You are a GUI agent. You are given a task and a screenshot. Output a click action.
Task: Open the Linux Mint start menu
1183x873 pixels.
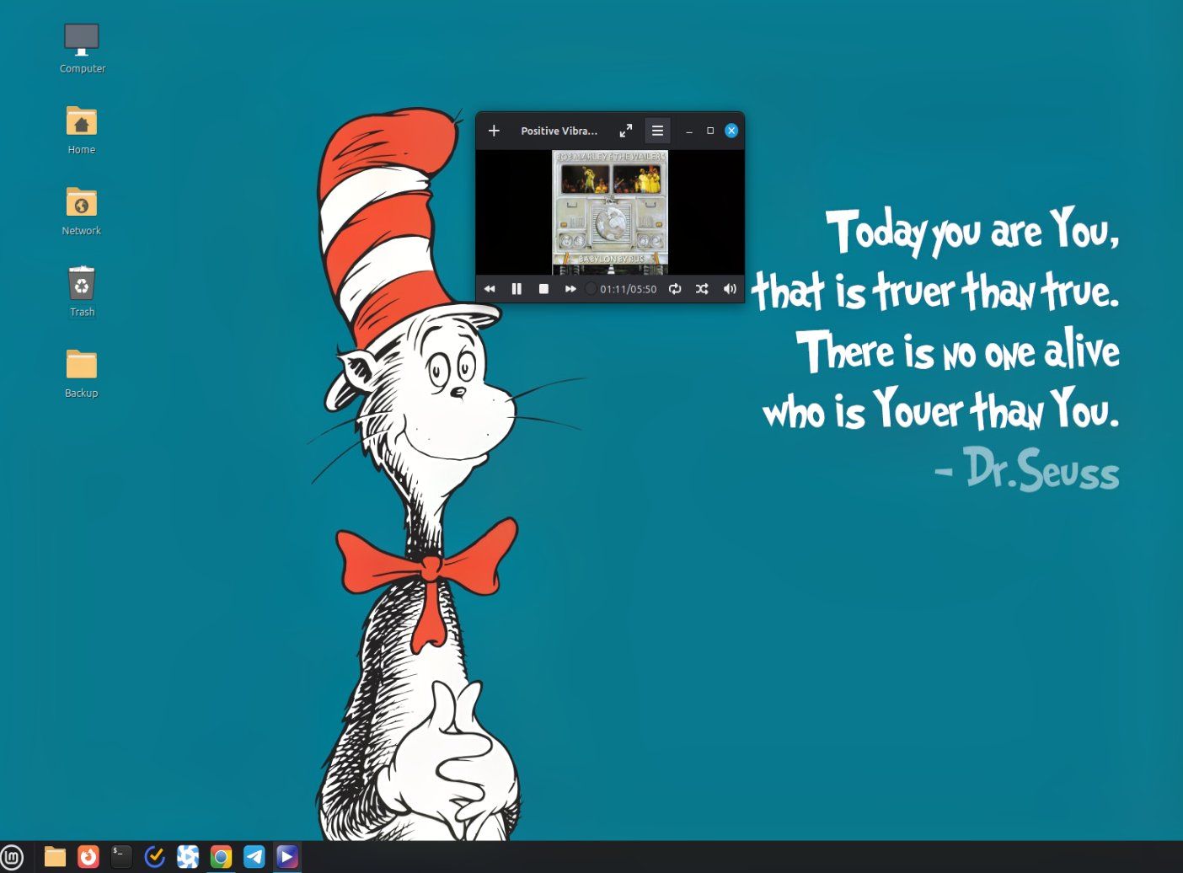tap(13, 857)
